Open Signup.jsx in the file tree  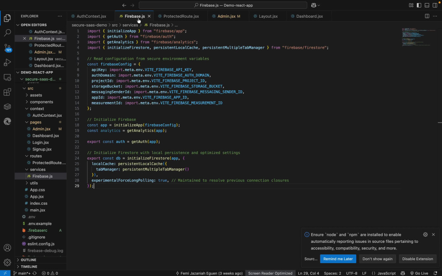point(41,149)
